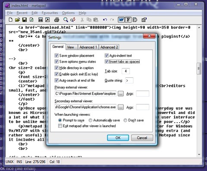Enable Exit metapad after viewer is launched
The width and height of the screenshot is (207, 171).
click(x=60, y=126)
